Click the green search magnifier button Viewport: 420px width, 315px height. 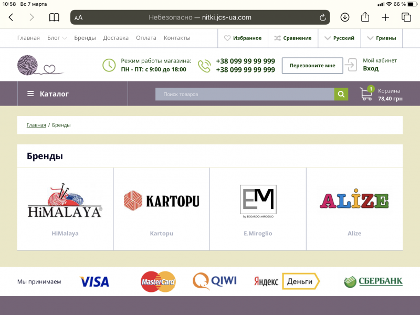(x=341, y=94)
